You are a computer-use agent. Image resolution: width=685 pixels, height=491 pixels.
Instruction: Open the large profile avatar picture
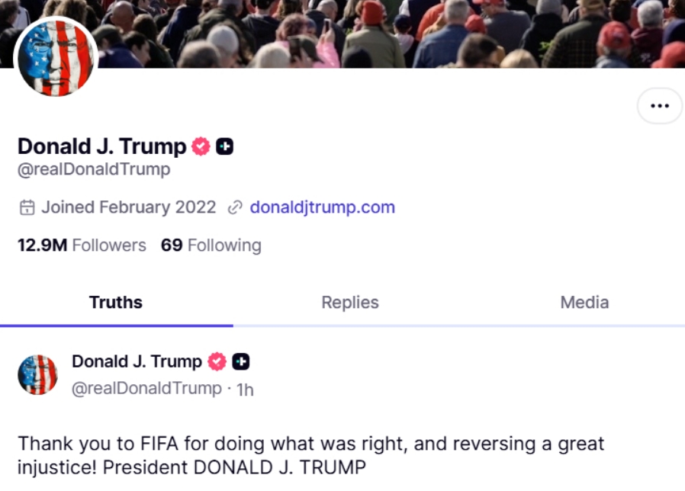56,58
